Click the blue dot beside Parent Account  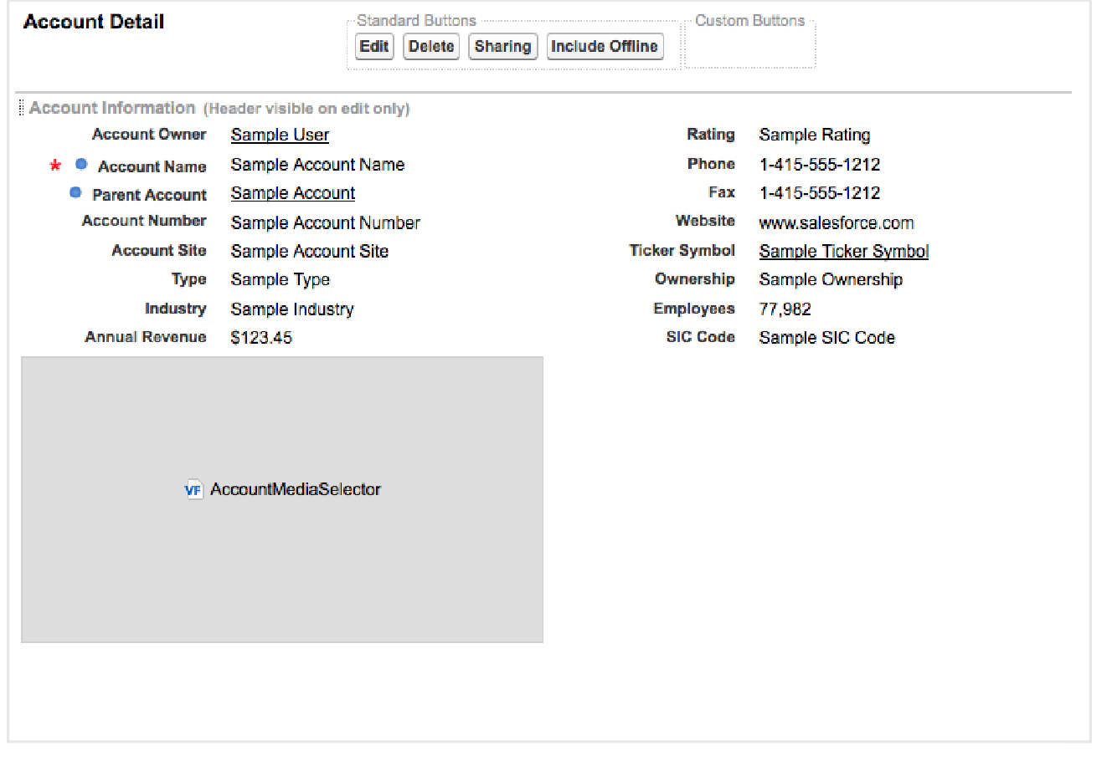75,193
